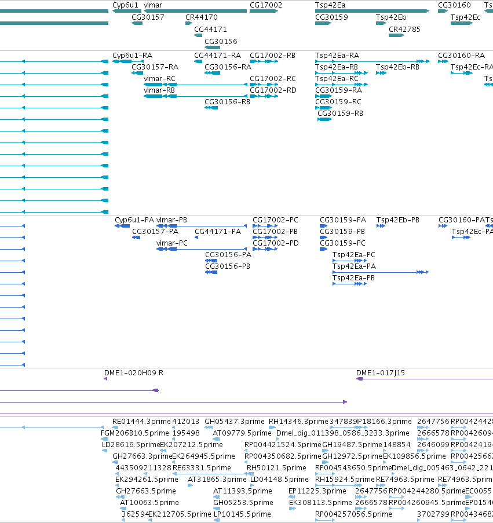Viewport: 493px width, 523px height.
Task: Click the CR44170 gene label
Action: tap(202, 17)
